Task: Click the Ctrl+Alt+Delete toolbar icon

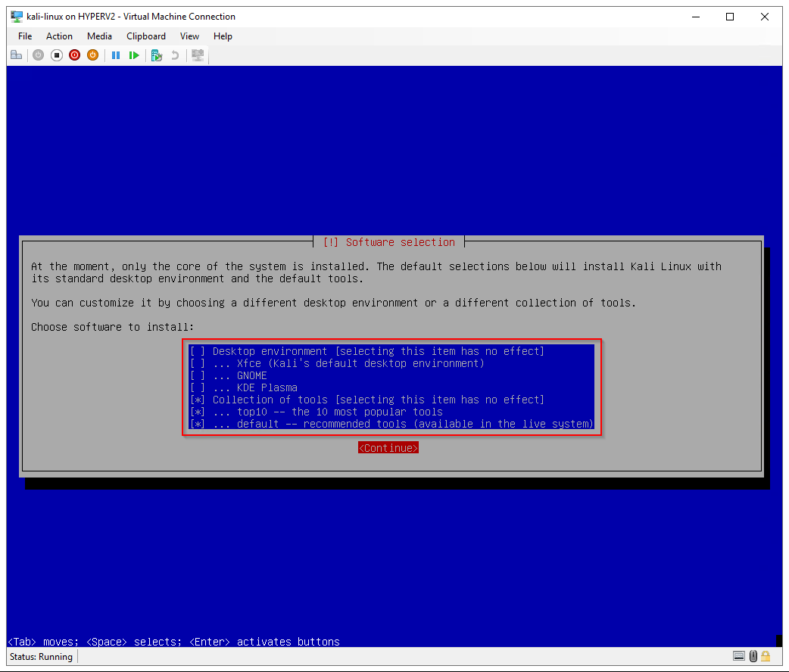Action: coord(16,55)
